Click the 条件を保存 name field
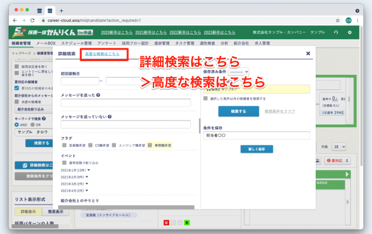This screenshot has height=234, width=372. [x=256, y=135]
